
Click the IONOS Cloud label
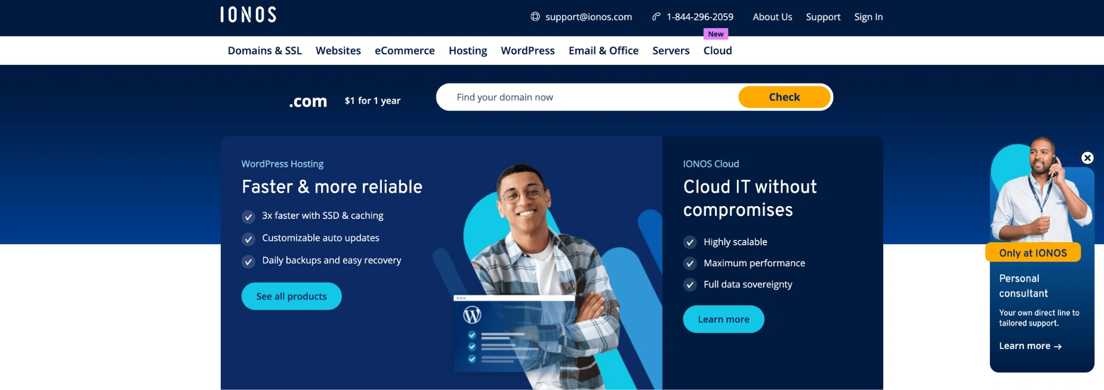point(711,164)
